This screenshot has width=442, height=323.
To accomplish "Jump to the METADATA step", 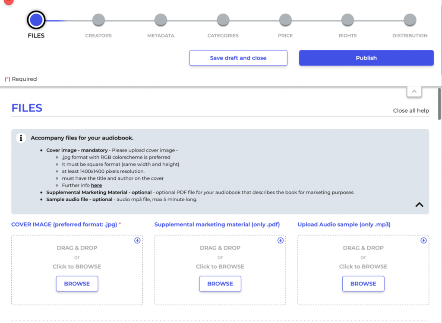I will [161, 20].
